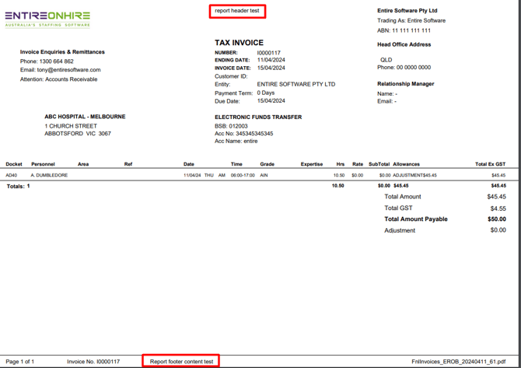
Task: Click the Total Ex GST column header
Action: [x=490, y=164]
